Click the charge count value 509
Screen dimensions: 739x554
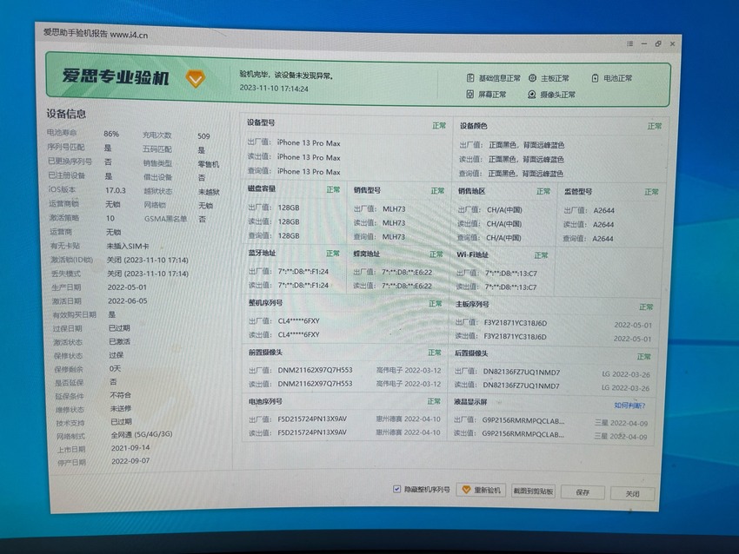coord(203,136)
